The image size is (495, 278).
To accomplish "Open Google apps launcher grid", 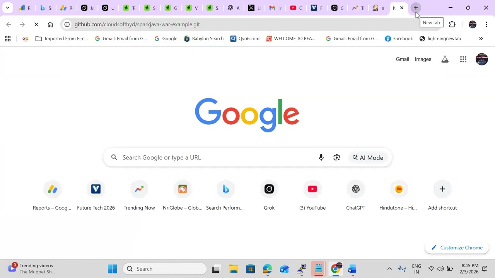I will point(463,59).
